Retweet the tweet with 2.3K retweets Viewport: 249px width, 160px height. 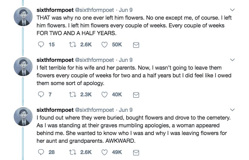73,95
